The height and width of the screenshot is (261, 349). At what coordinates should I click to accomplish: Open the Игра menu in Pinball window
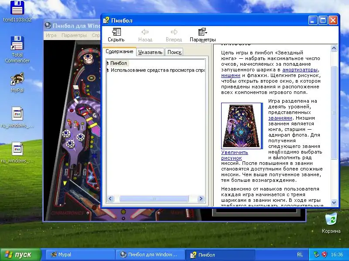(51, 35)
